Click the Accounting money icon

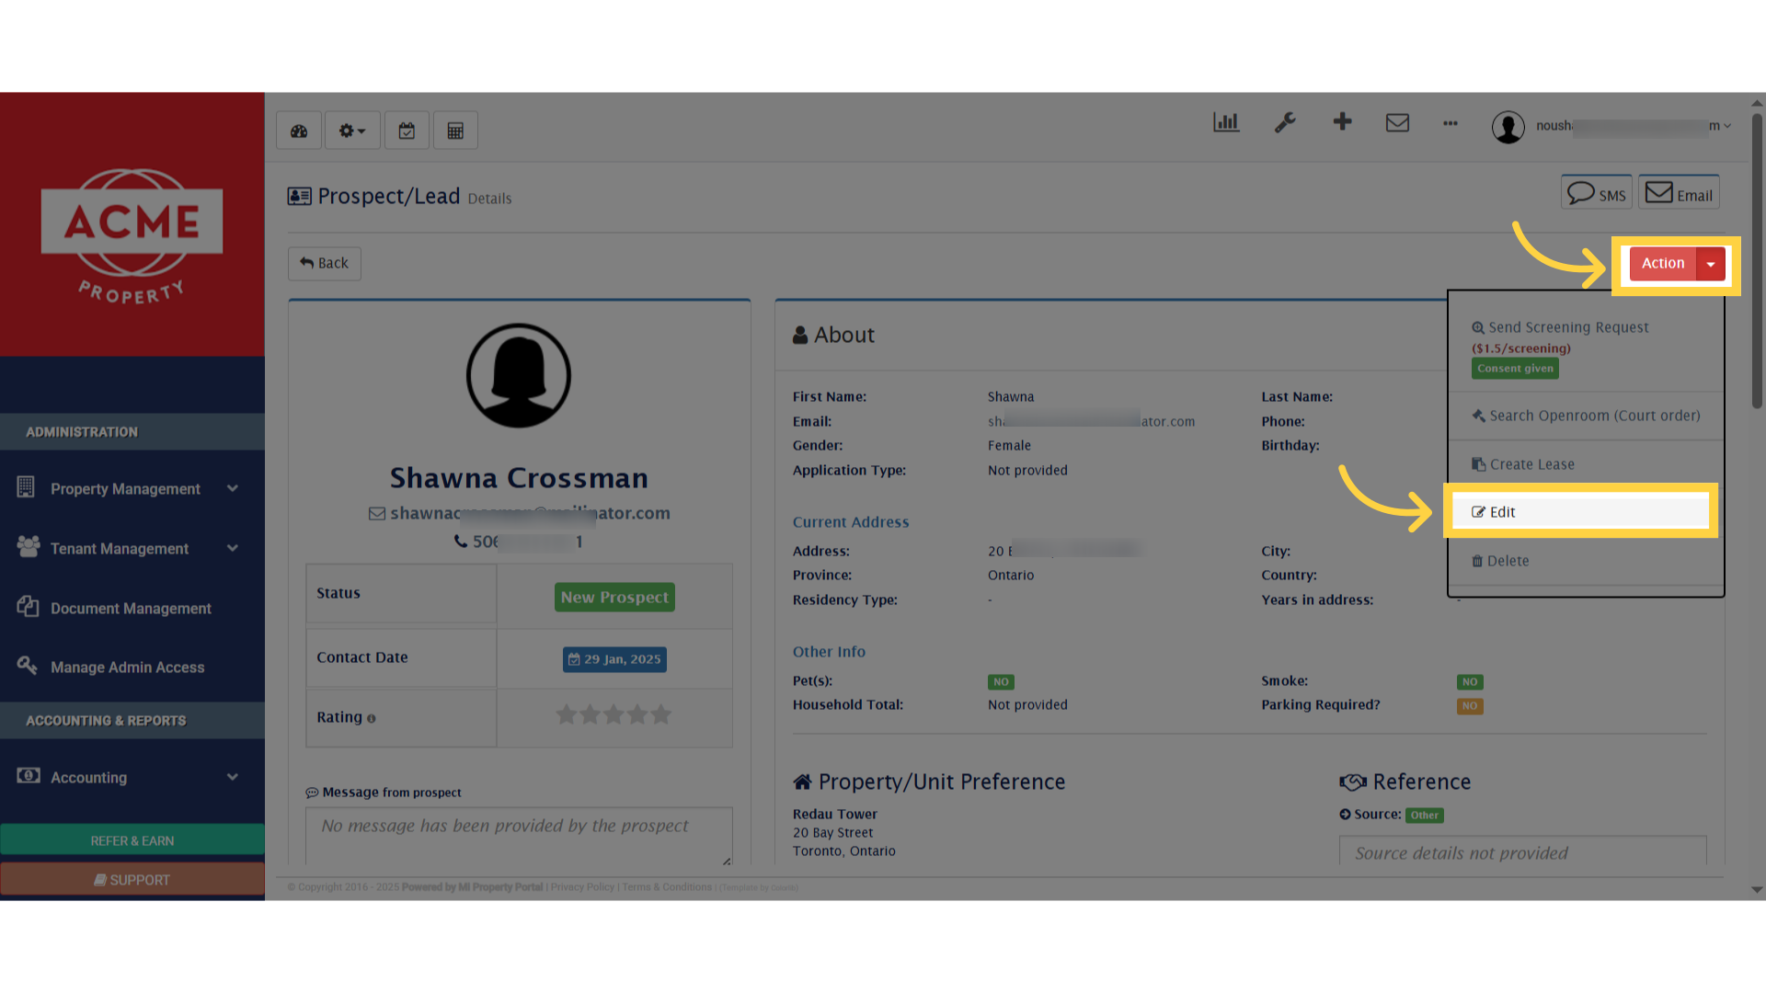tap(28, 775)
